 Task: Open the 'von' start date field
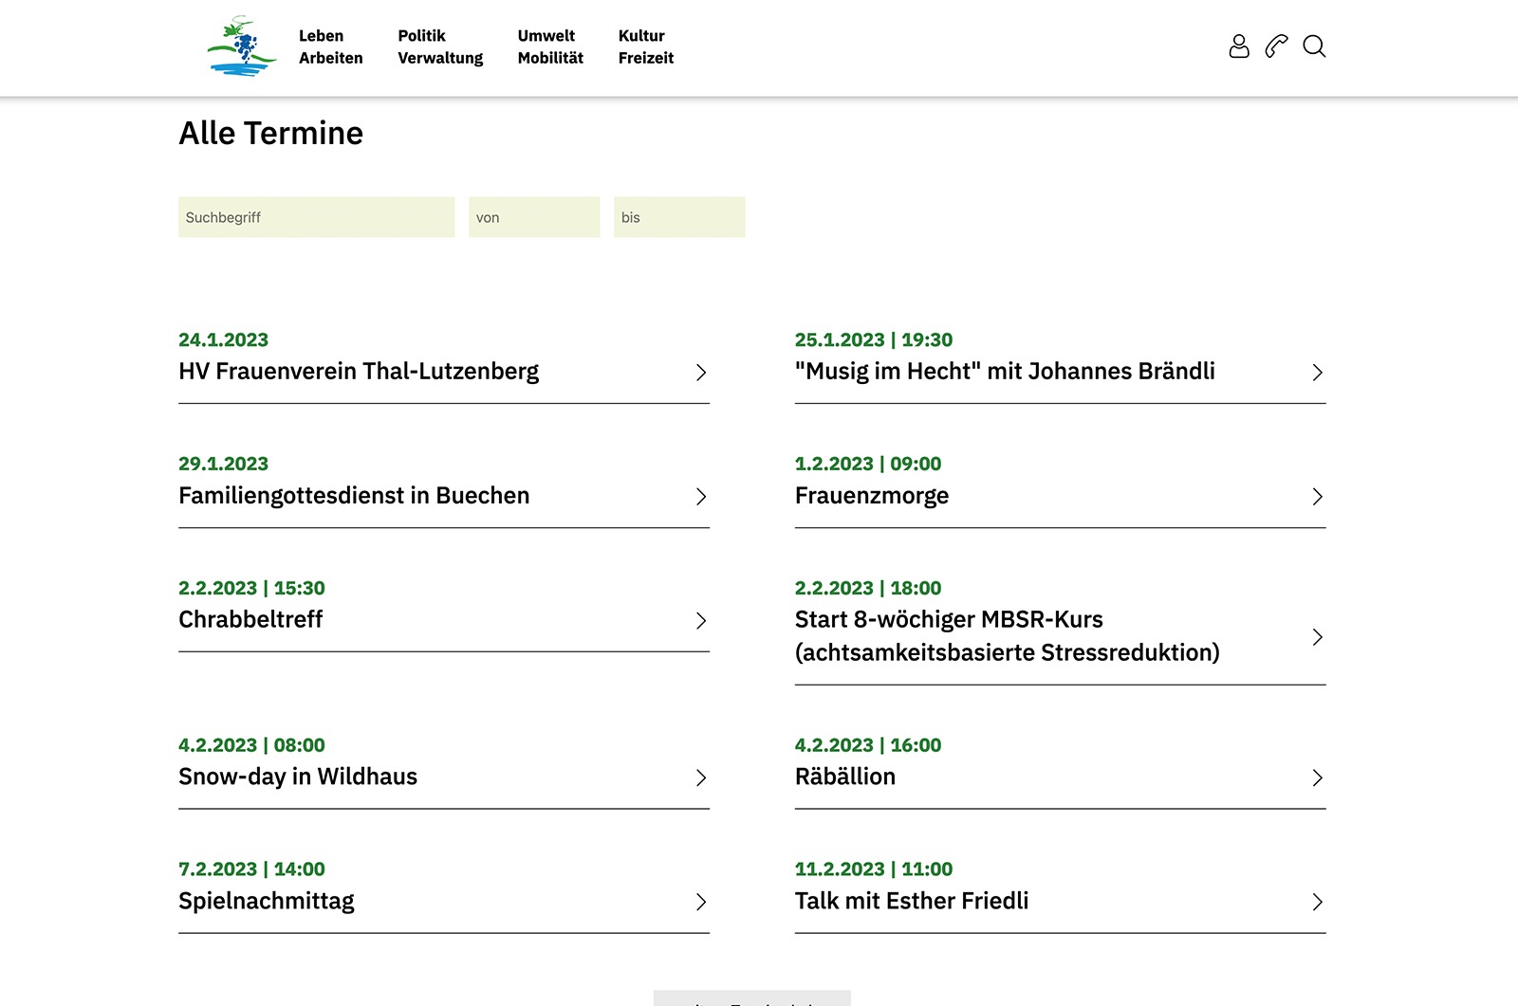tap(534, 217)
